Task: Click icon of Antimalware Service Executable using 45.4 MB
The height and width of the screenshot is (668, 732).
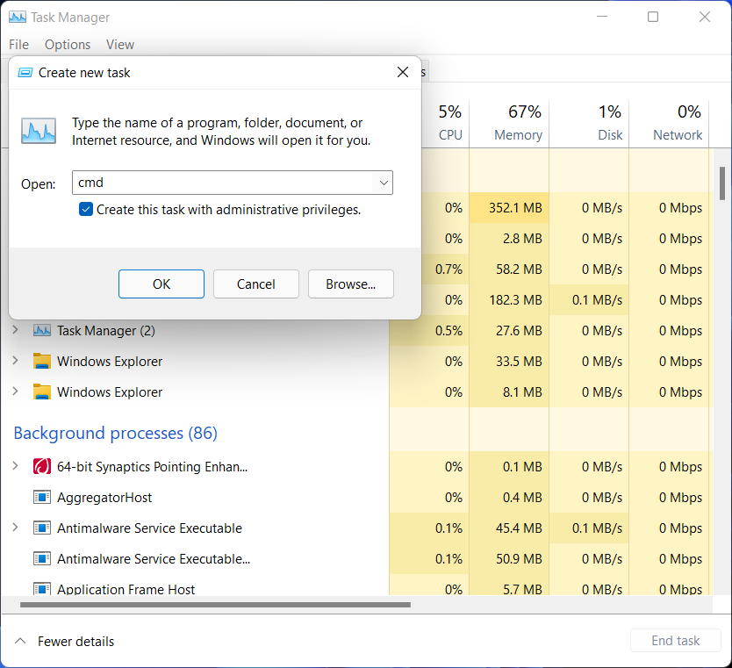Action: 42,528
